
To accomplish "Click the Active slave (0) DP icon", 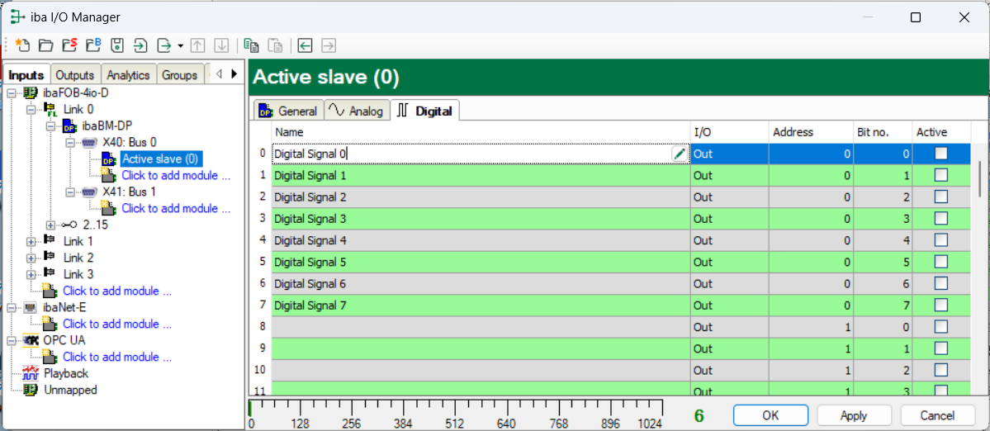I will coord(109,159).
